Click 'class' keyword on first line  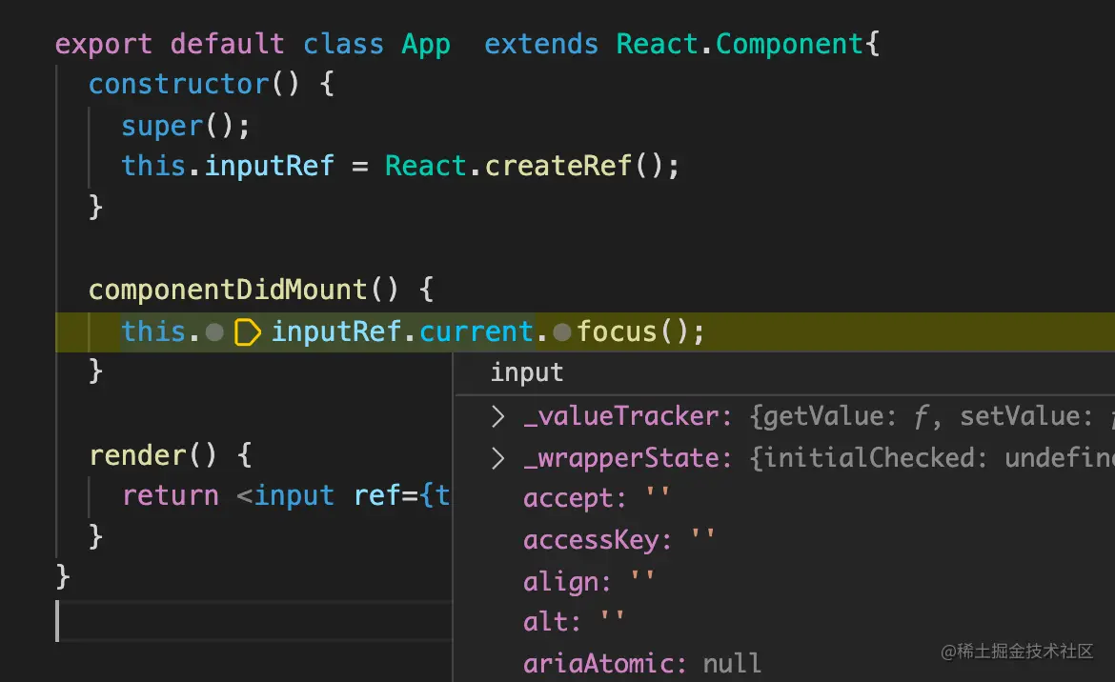pos(343,44)
